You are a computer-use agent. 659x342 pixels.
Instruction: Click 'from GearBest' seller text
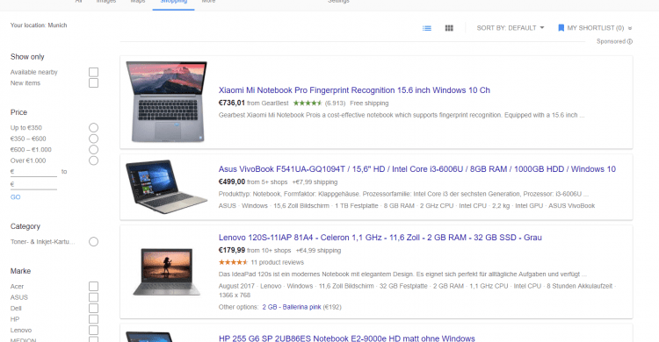268,103
